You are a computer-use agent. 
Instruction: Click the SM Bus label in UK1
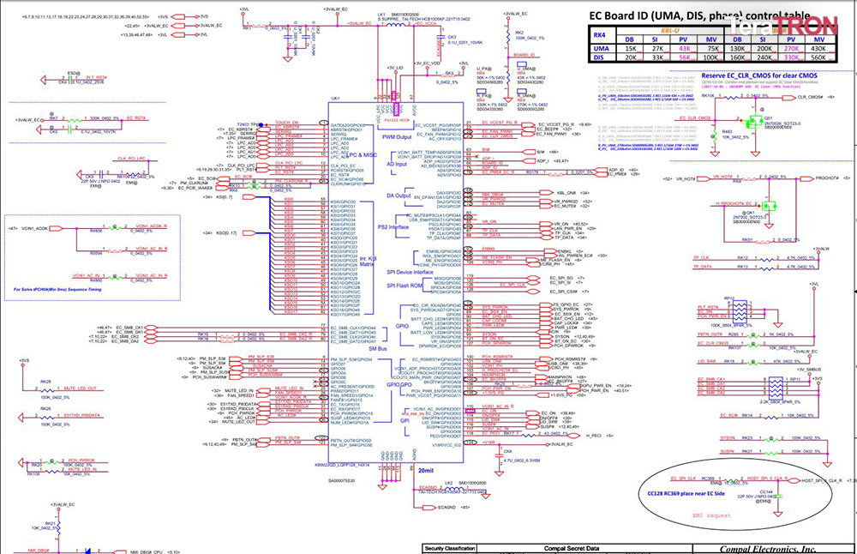point(378,348)
